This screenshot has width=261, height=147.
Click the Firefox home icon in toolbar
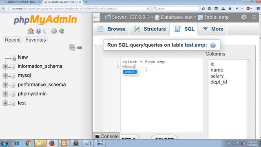230,9
